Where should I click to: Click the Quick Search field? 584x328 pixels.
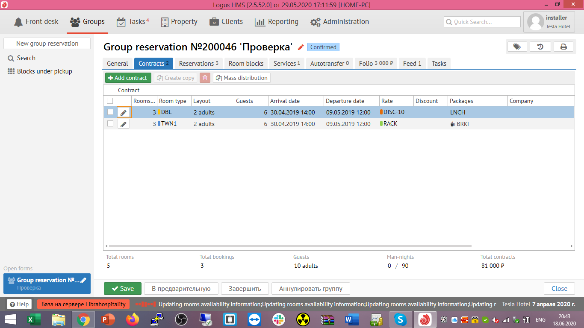[x=482, y=22]
